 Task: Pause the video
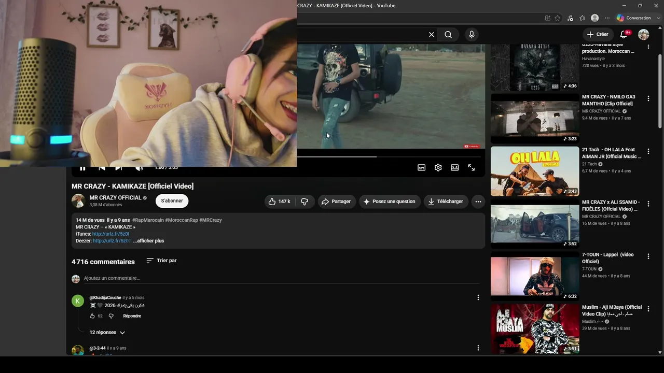(x=82, y=168)
